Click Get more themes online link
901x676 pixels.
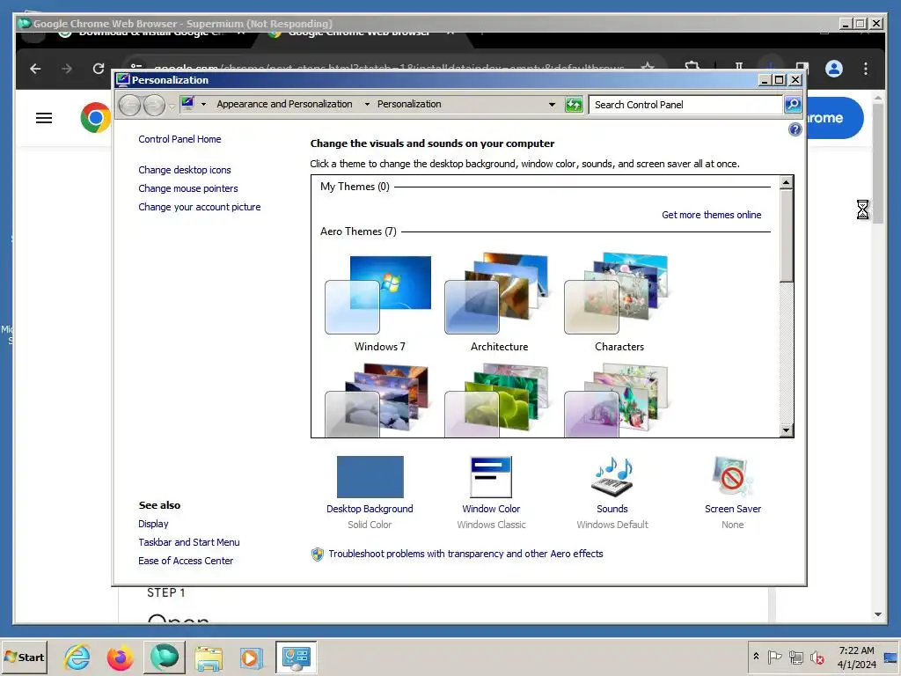pos(711,215)
